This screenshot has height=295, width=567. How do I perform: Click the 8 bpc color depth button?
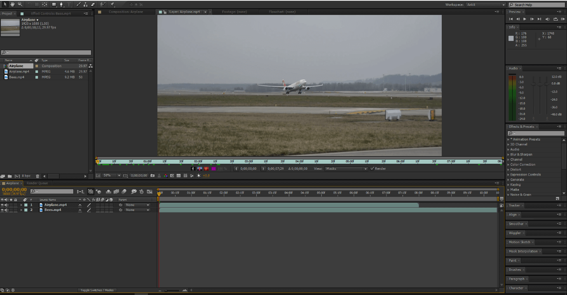[x=26, y=176]
